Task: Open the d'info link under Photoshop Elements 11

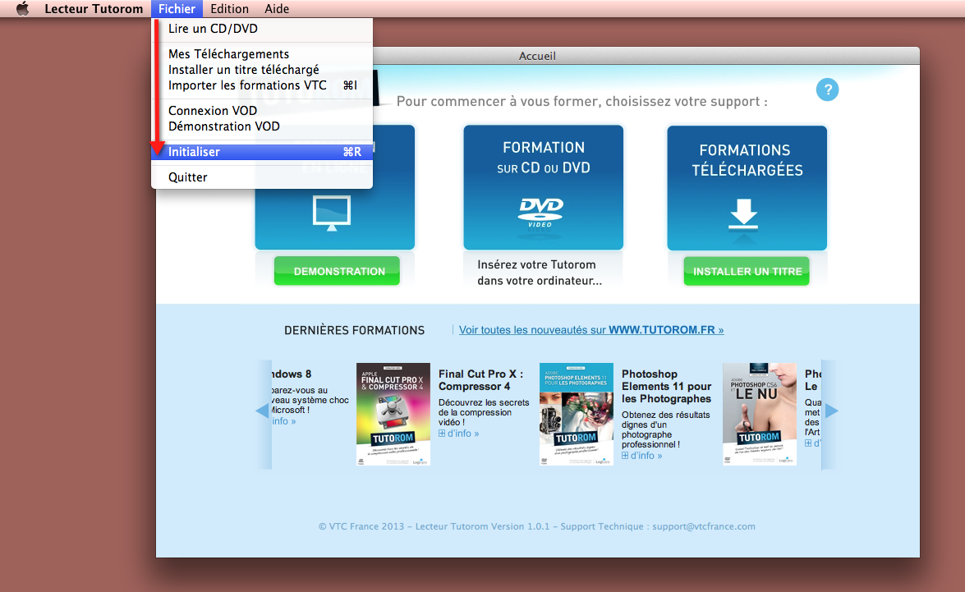Action: [646, 456]
